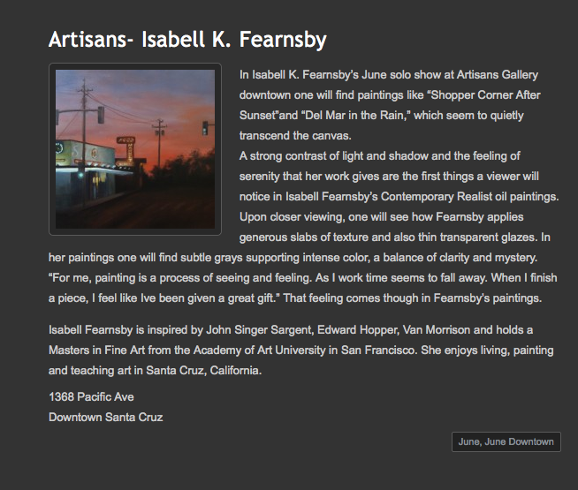Click the "1368 Pacific Ave" address line

coord(91,396)
